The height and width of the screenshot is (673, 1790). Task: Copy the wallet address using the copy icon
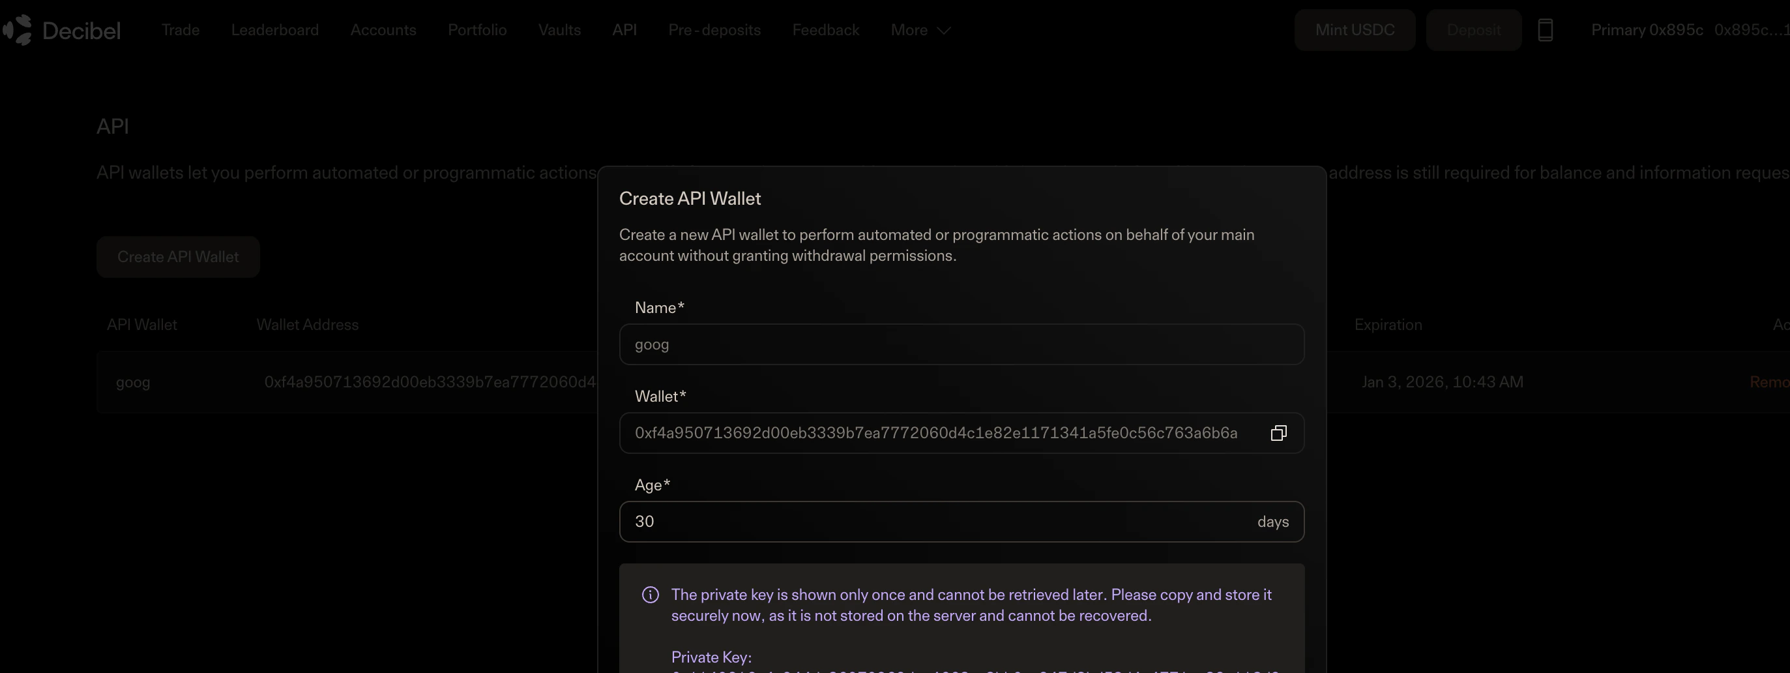1278,432
